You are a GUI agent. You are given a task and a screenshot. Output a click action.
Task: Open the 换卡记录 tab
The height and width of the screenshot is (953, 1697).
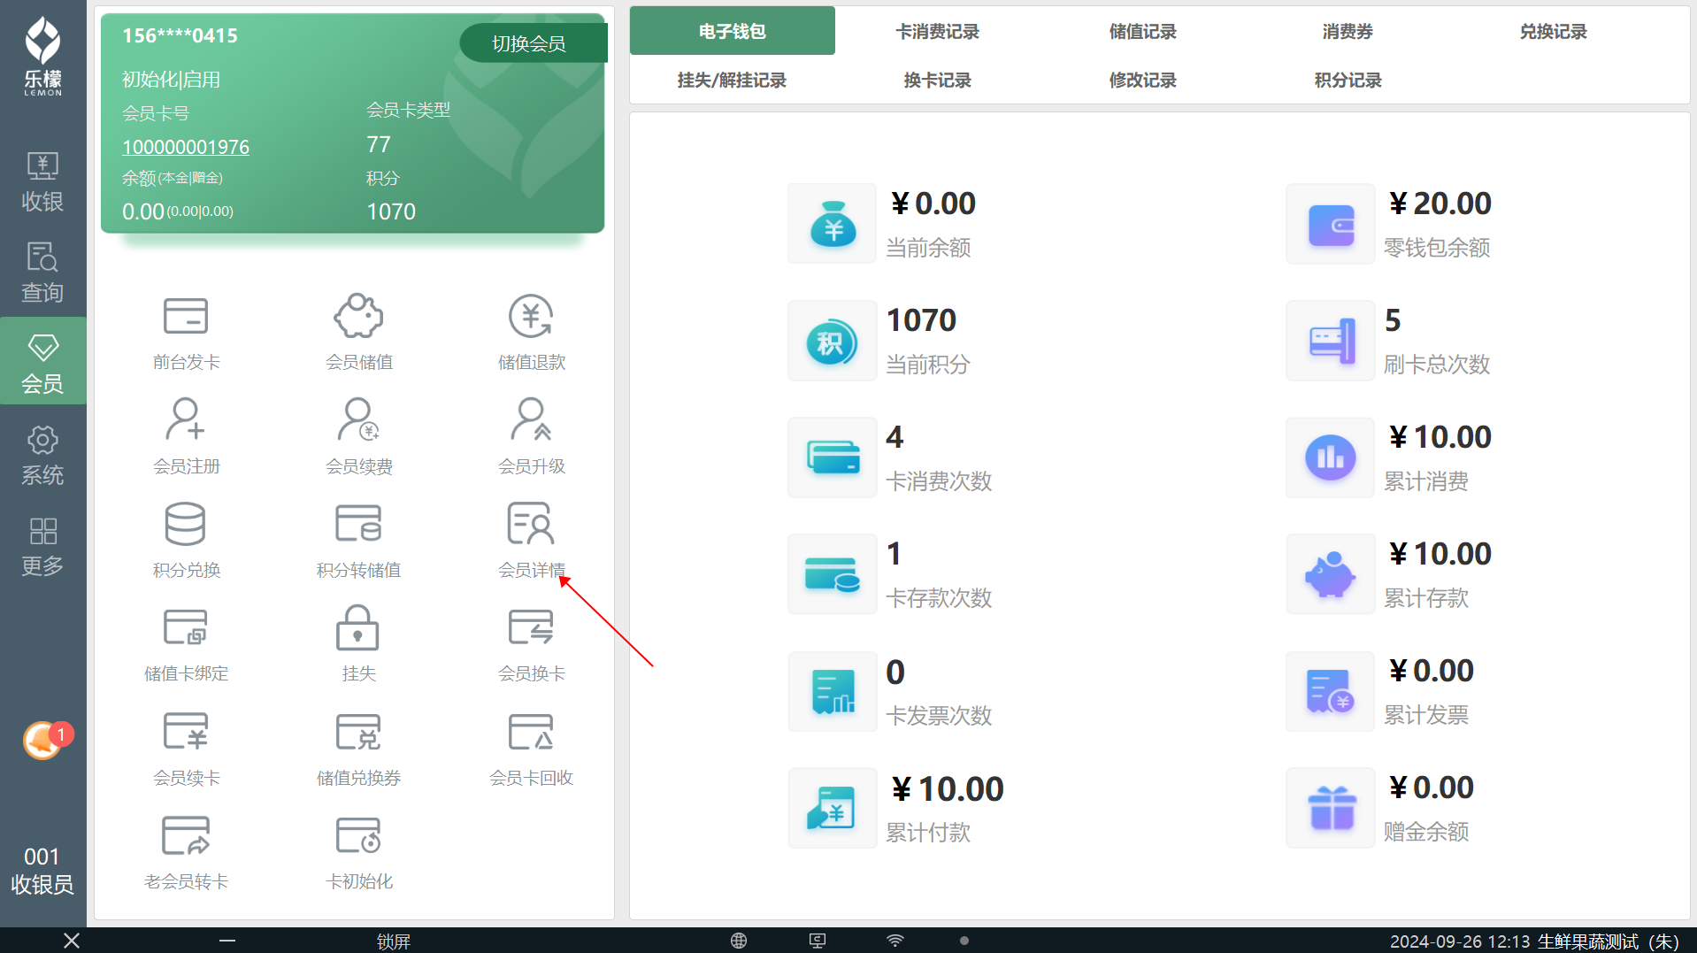coord(937,80)
